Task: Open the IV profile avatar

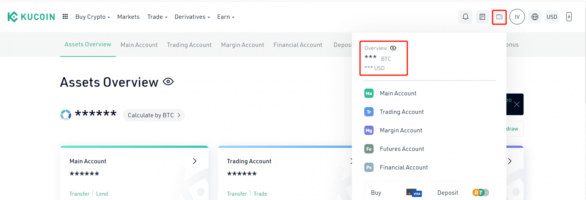Action: 517,17
